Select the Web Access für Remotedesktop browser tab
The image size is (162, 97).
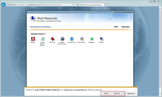(x=93, y=5)
